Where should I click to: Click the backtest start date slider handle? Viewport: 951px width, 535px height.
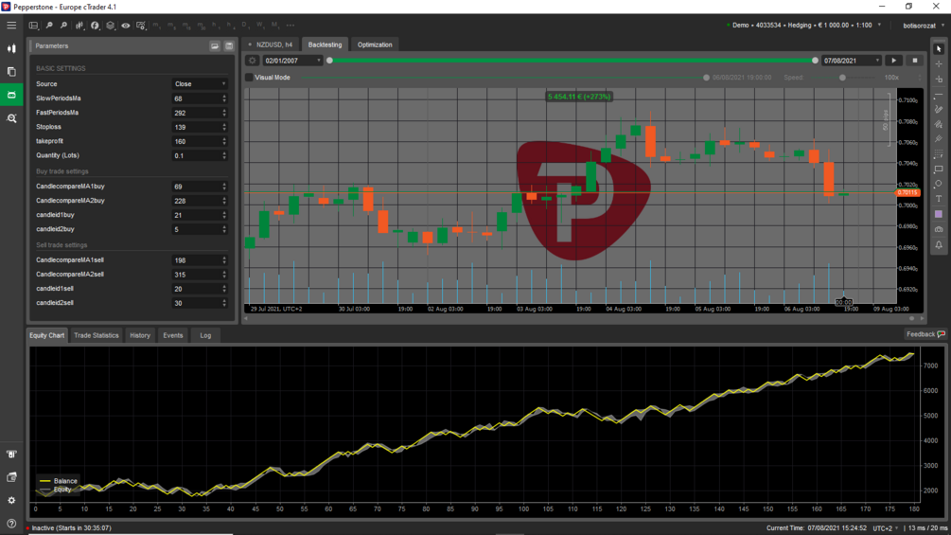click(330, 61)
